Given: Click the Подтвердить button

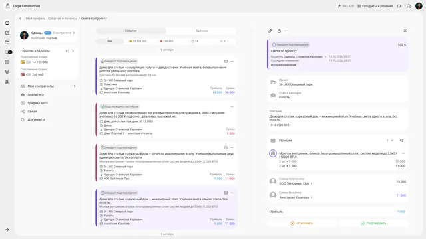Looking at the screenshot, I should click(x=373, y=223).
